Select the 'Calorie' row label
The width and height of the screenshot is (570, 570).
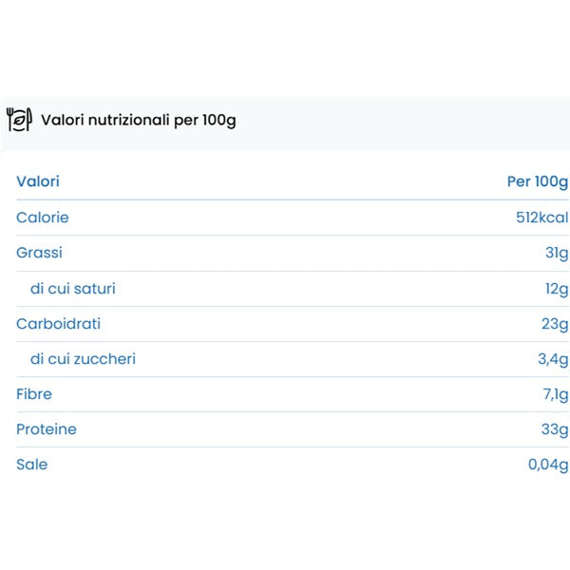point(43,218)
